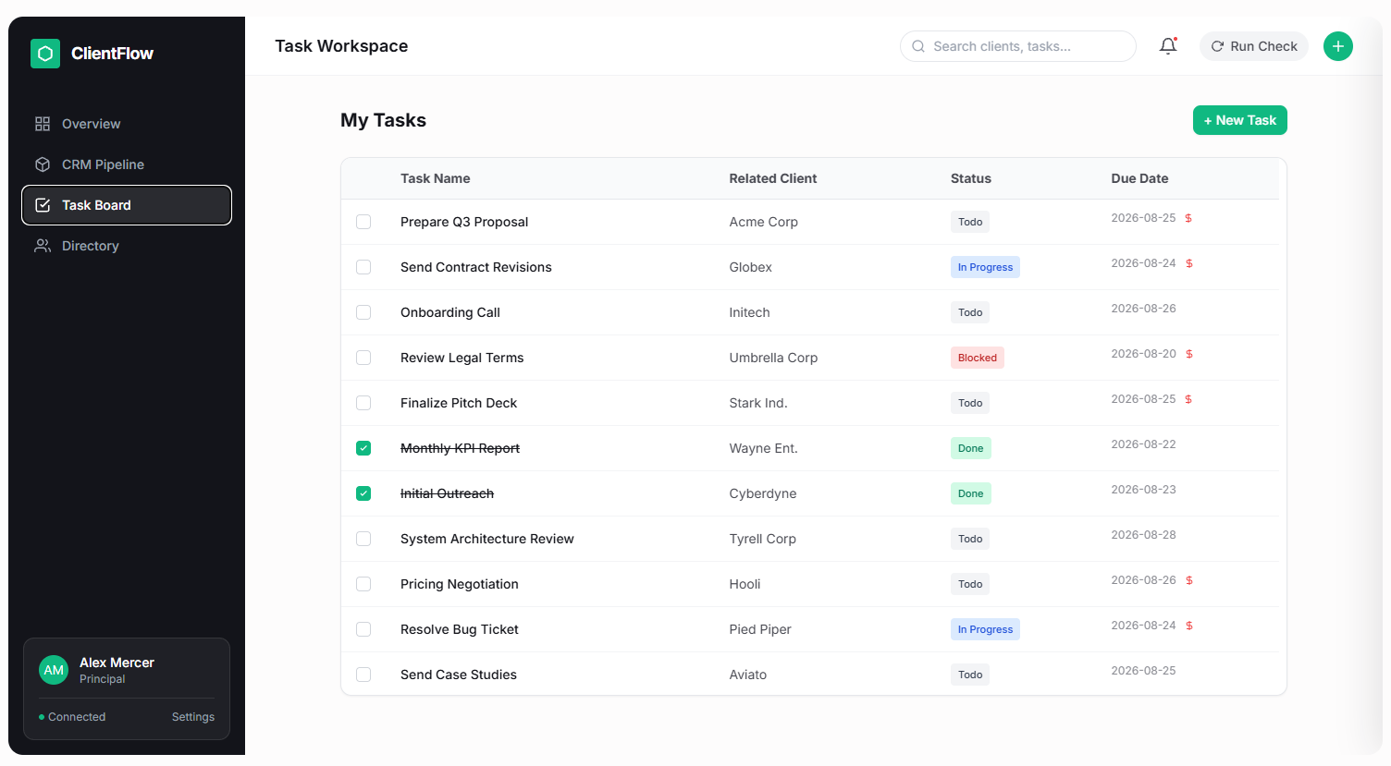Check the Send Case Studies checkbox
This screenshot has width=1391, height=766.
click(363, 675)
